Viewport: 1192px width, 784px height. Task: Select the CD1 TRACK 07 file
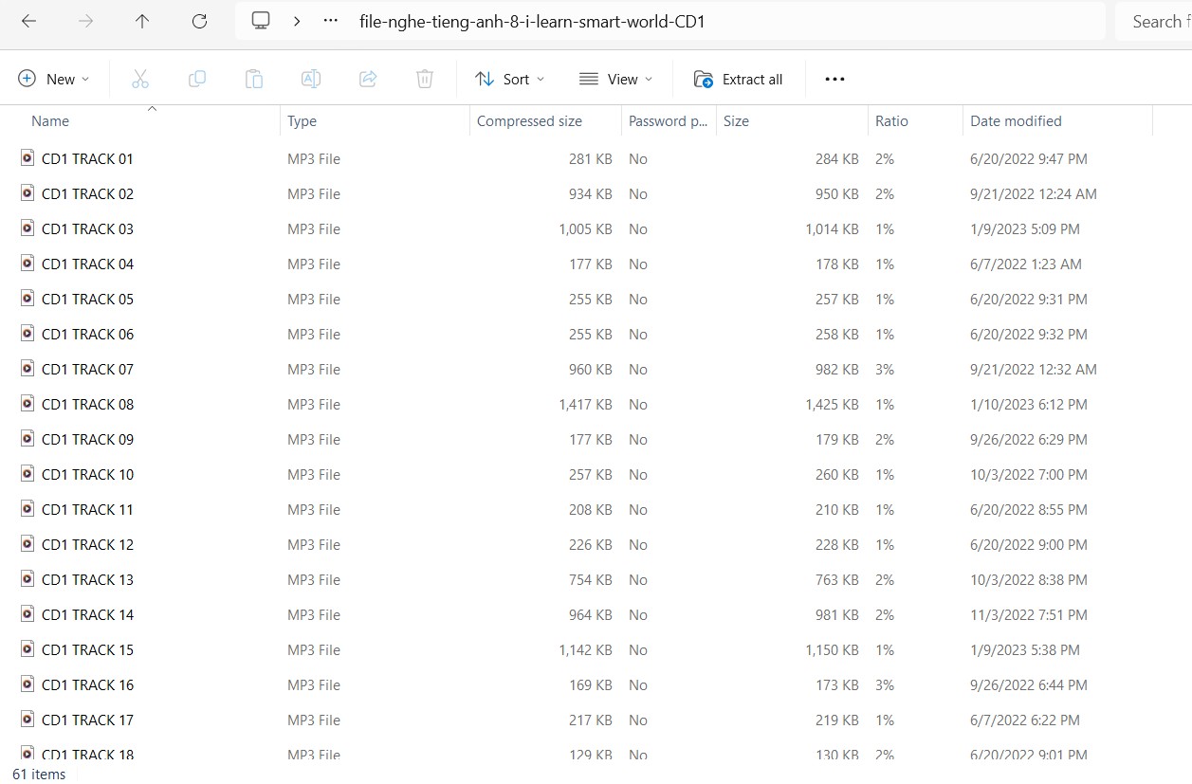[87, 370]
